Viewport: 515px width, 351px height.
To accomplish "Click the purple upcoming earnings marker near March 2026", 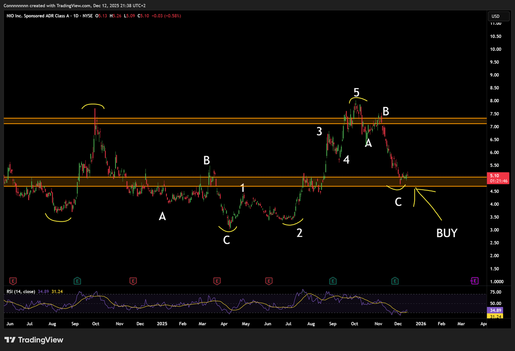I will tap(474, 281).
